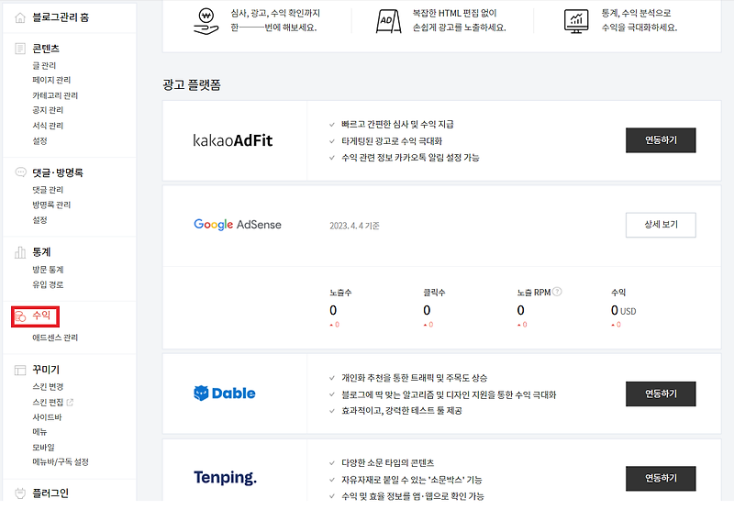Connect kakaoAdFit with 연동하기 button
This screenshot has height=510, width=734.
tap(661, 140)
